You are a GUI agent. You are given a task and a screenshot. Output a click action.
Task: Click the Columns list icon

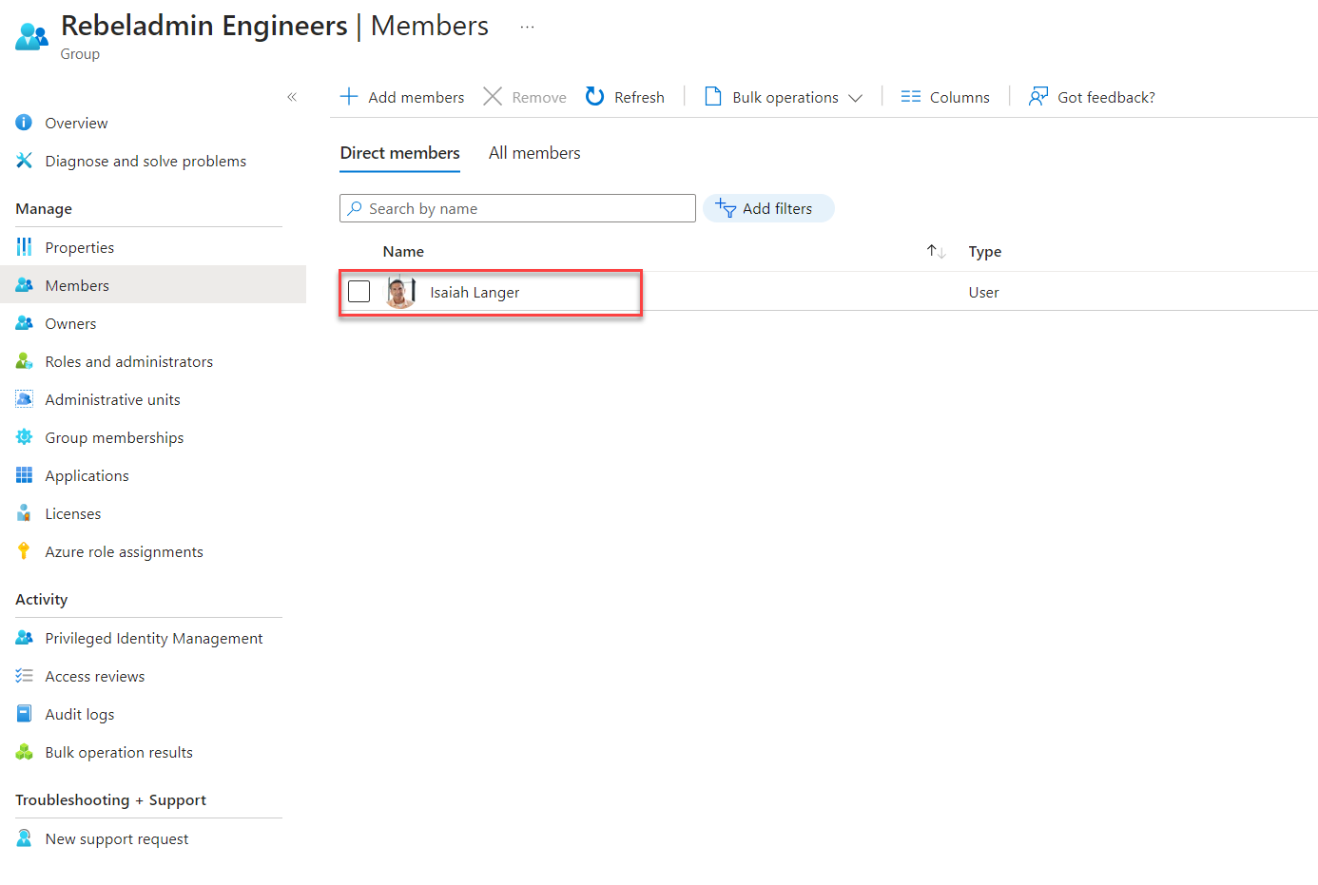tap(910, 97)
